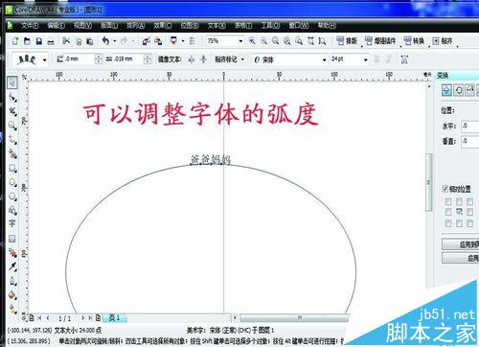Image resolution: width=479 pixels, height=347 pixels.
Task: Click the Zoom Out magnifier icon
Action: click(x=263, y=41)
